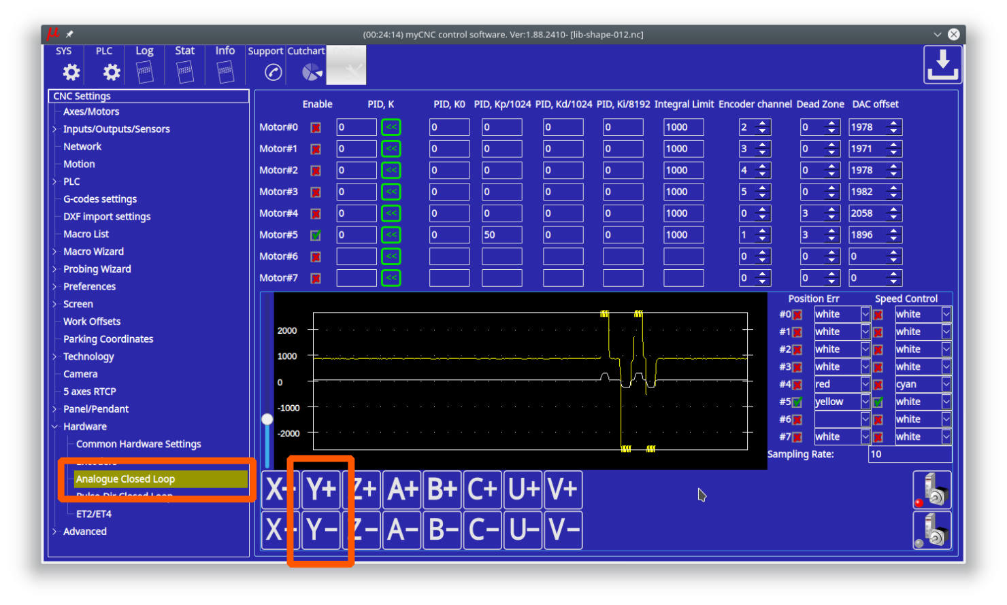Open the #5 yellow color dropdown

pos(865,402)
